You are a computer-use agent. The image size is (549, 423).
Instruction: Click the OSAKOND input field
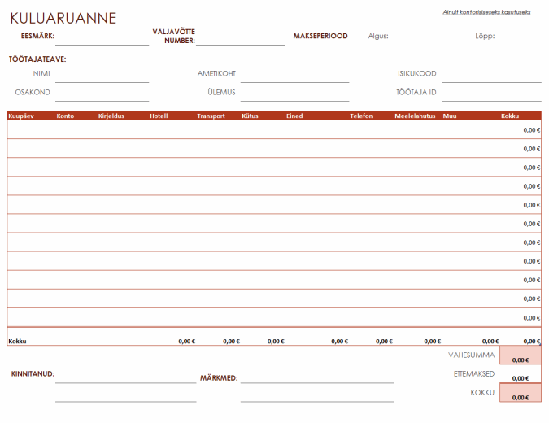(x=102, y=93)
